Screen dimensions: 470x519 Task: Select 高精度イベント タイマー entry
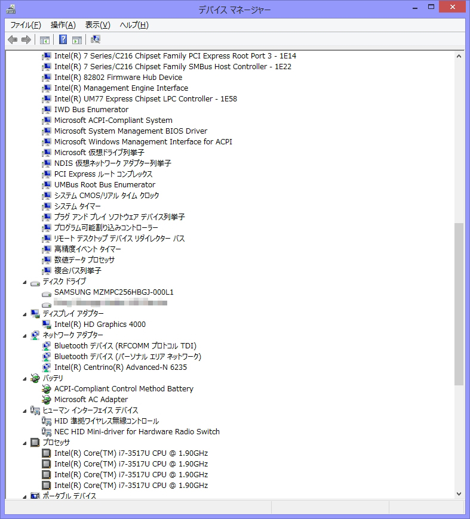point(88,249)
